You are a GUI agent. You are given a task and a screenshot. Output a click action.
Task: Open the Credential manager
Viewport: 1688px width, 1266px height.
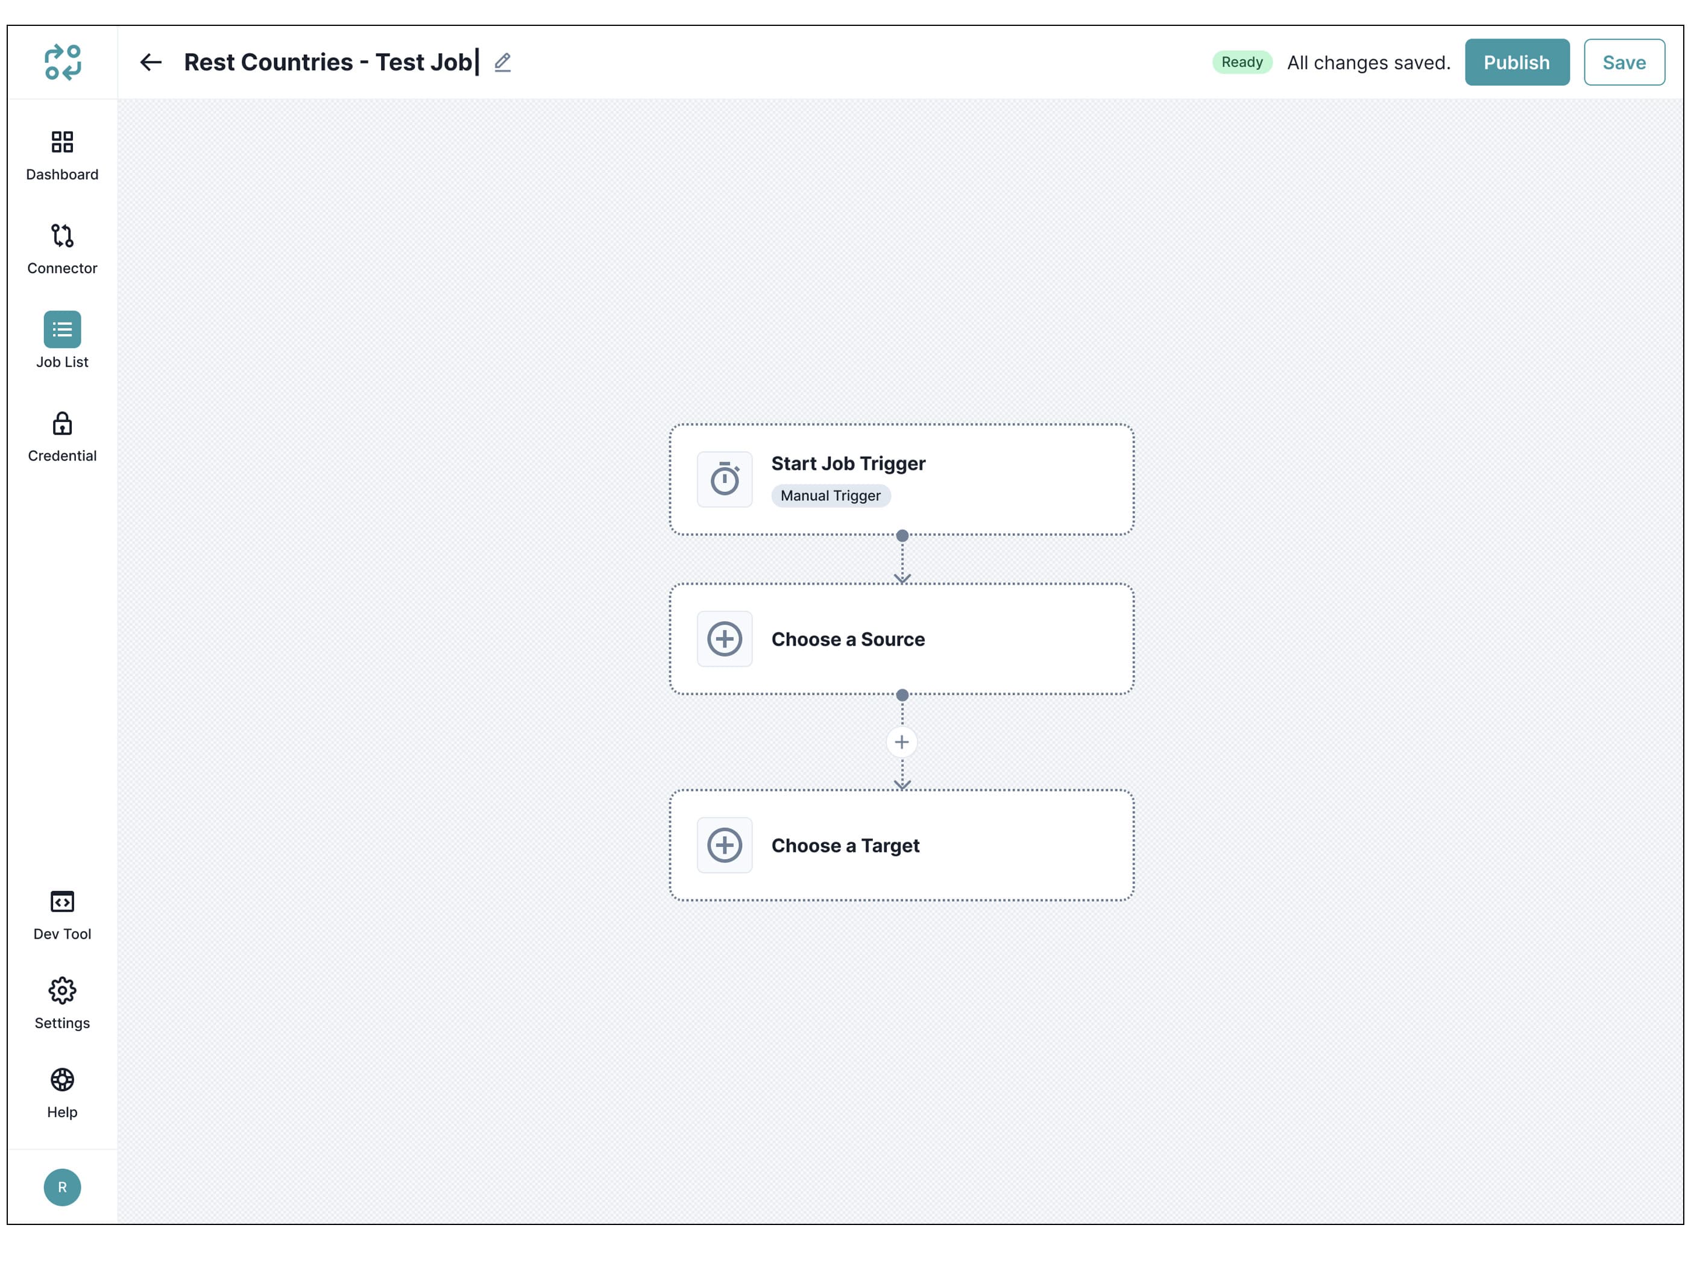pyautogui.click(x=63, y=438)
